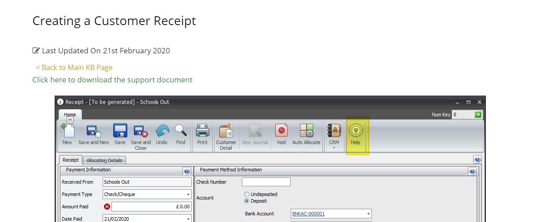Image resolution: width=552 pixels, height=222 pixels.
Task: Select the Undeposited radio button
Action: [x=247, y=194]
